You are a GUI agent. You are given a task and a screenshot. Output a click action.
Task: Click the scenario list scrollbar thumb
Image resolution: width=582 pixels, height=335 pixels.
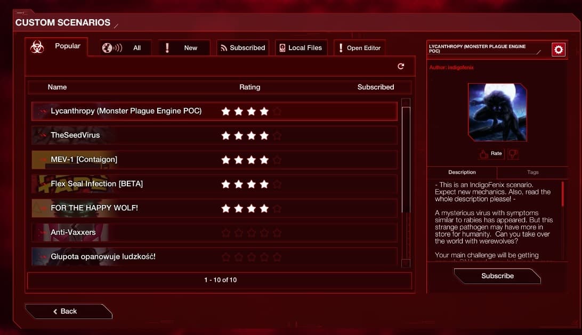coord(406,160)
